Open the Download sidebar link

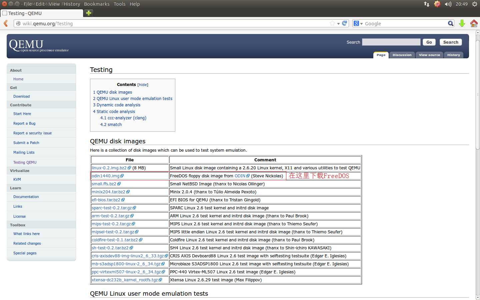pyautogui.click(x=21, y=96)
